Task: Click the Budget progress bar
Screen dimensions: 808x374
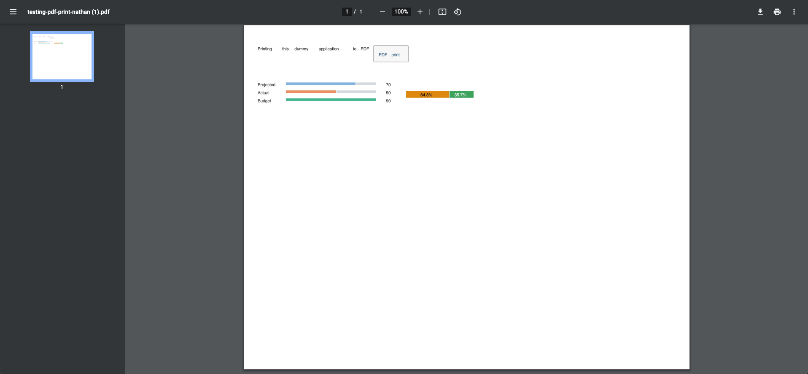Action: pyautogui.click(x=331, y=100)
